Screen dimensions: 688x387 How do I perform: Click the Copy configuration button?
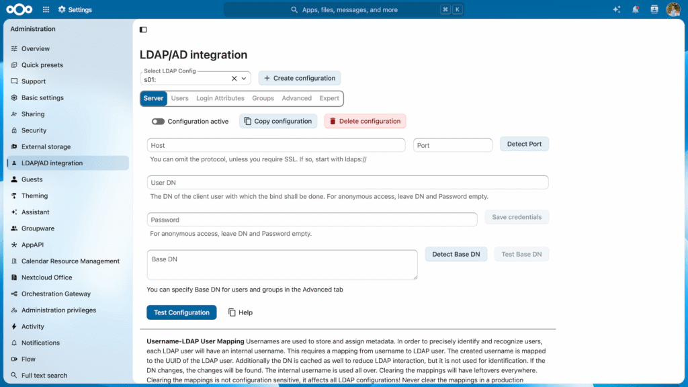click(x=278, y=121)
